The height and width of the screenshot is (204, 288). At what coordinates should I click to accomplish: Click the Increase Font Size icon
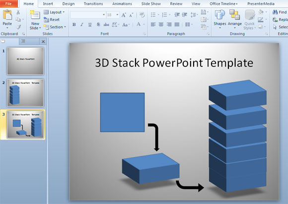[124, 15]
